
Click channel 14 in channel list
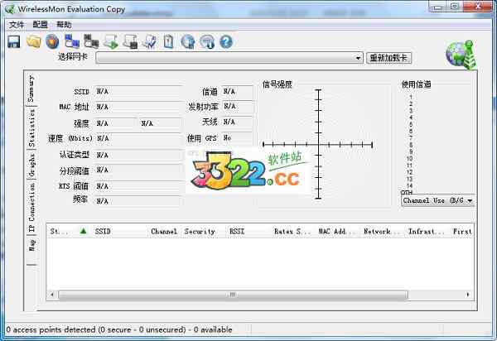tap(409, 186)
